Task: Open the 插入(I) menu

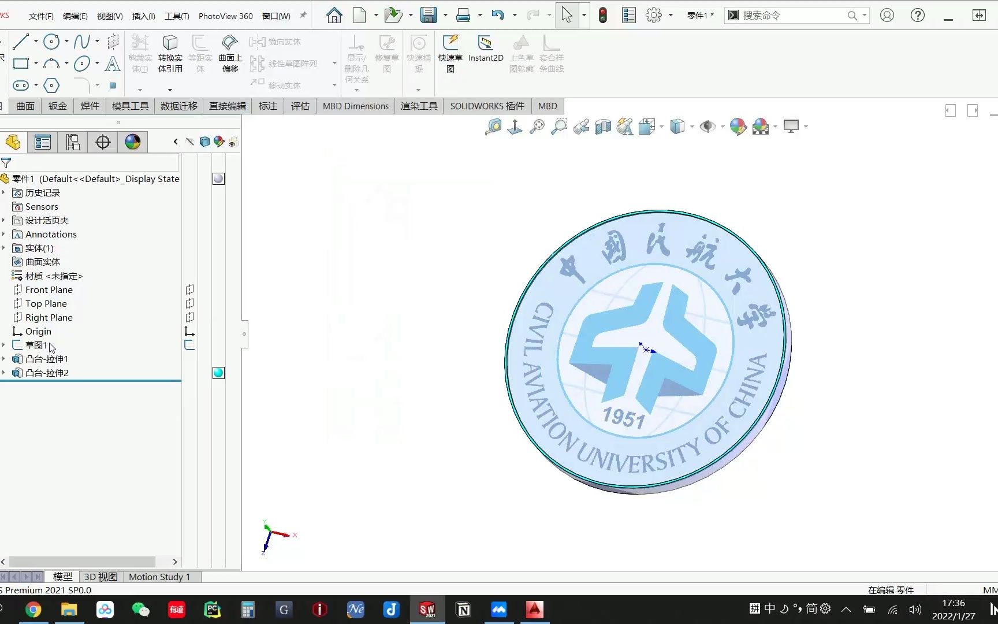Action: coord(143,16)
